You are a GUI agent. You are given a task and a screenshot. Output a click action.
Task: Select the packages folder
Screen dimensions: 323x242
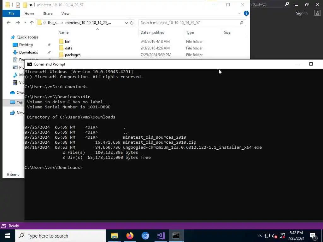click(73, 55)
